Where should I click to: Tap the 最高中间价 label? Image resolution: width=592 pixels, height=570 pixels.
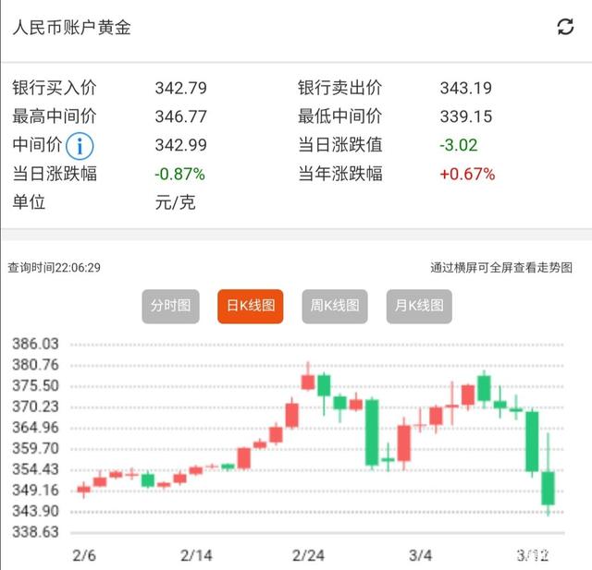[55, 116]
